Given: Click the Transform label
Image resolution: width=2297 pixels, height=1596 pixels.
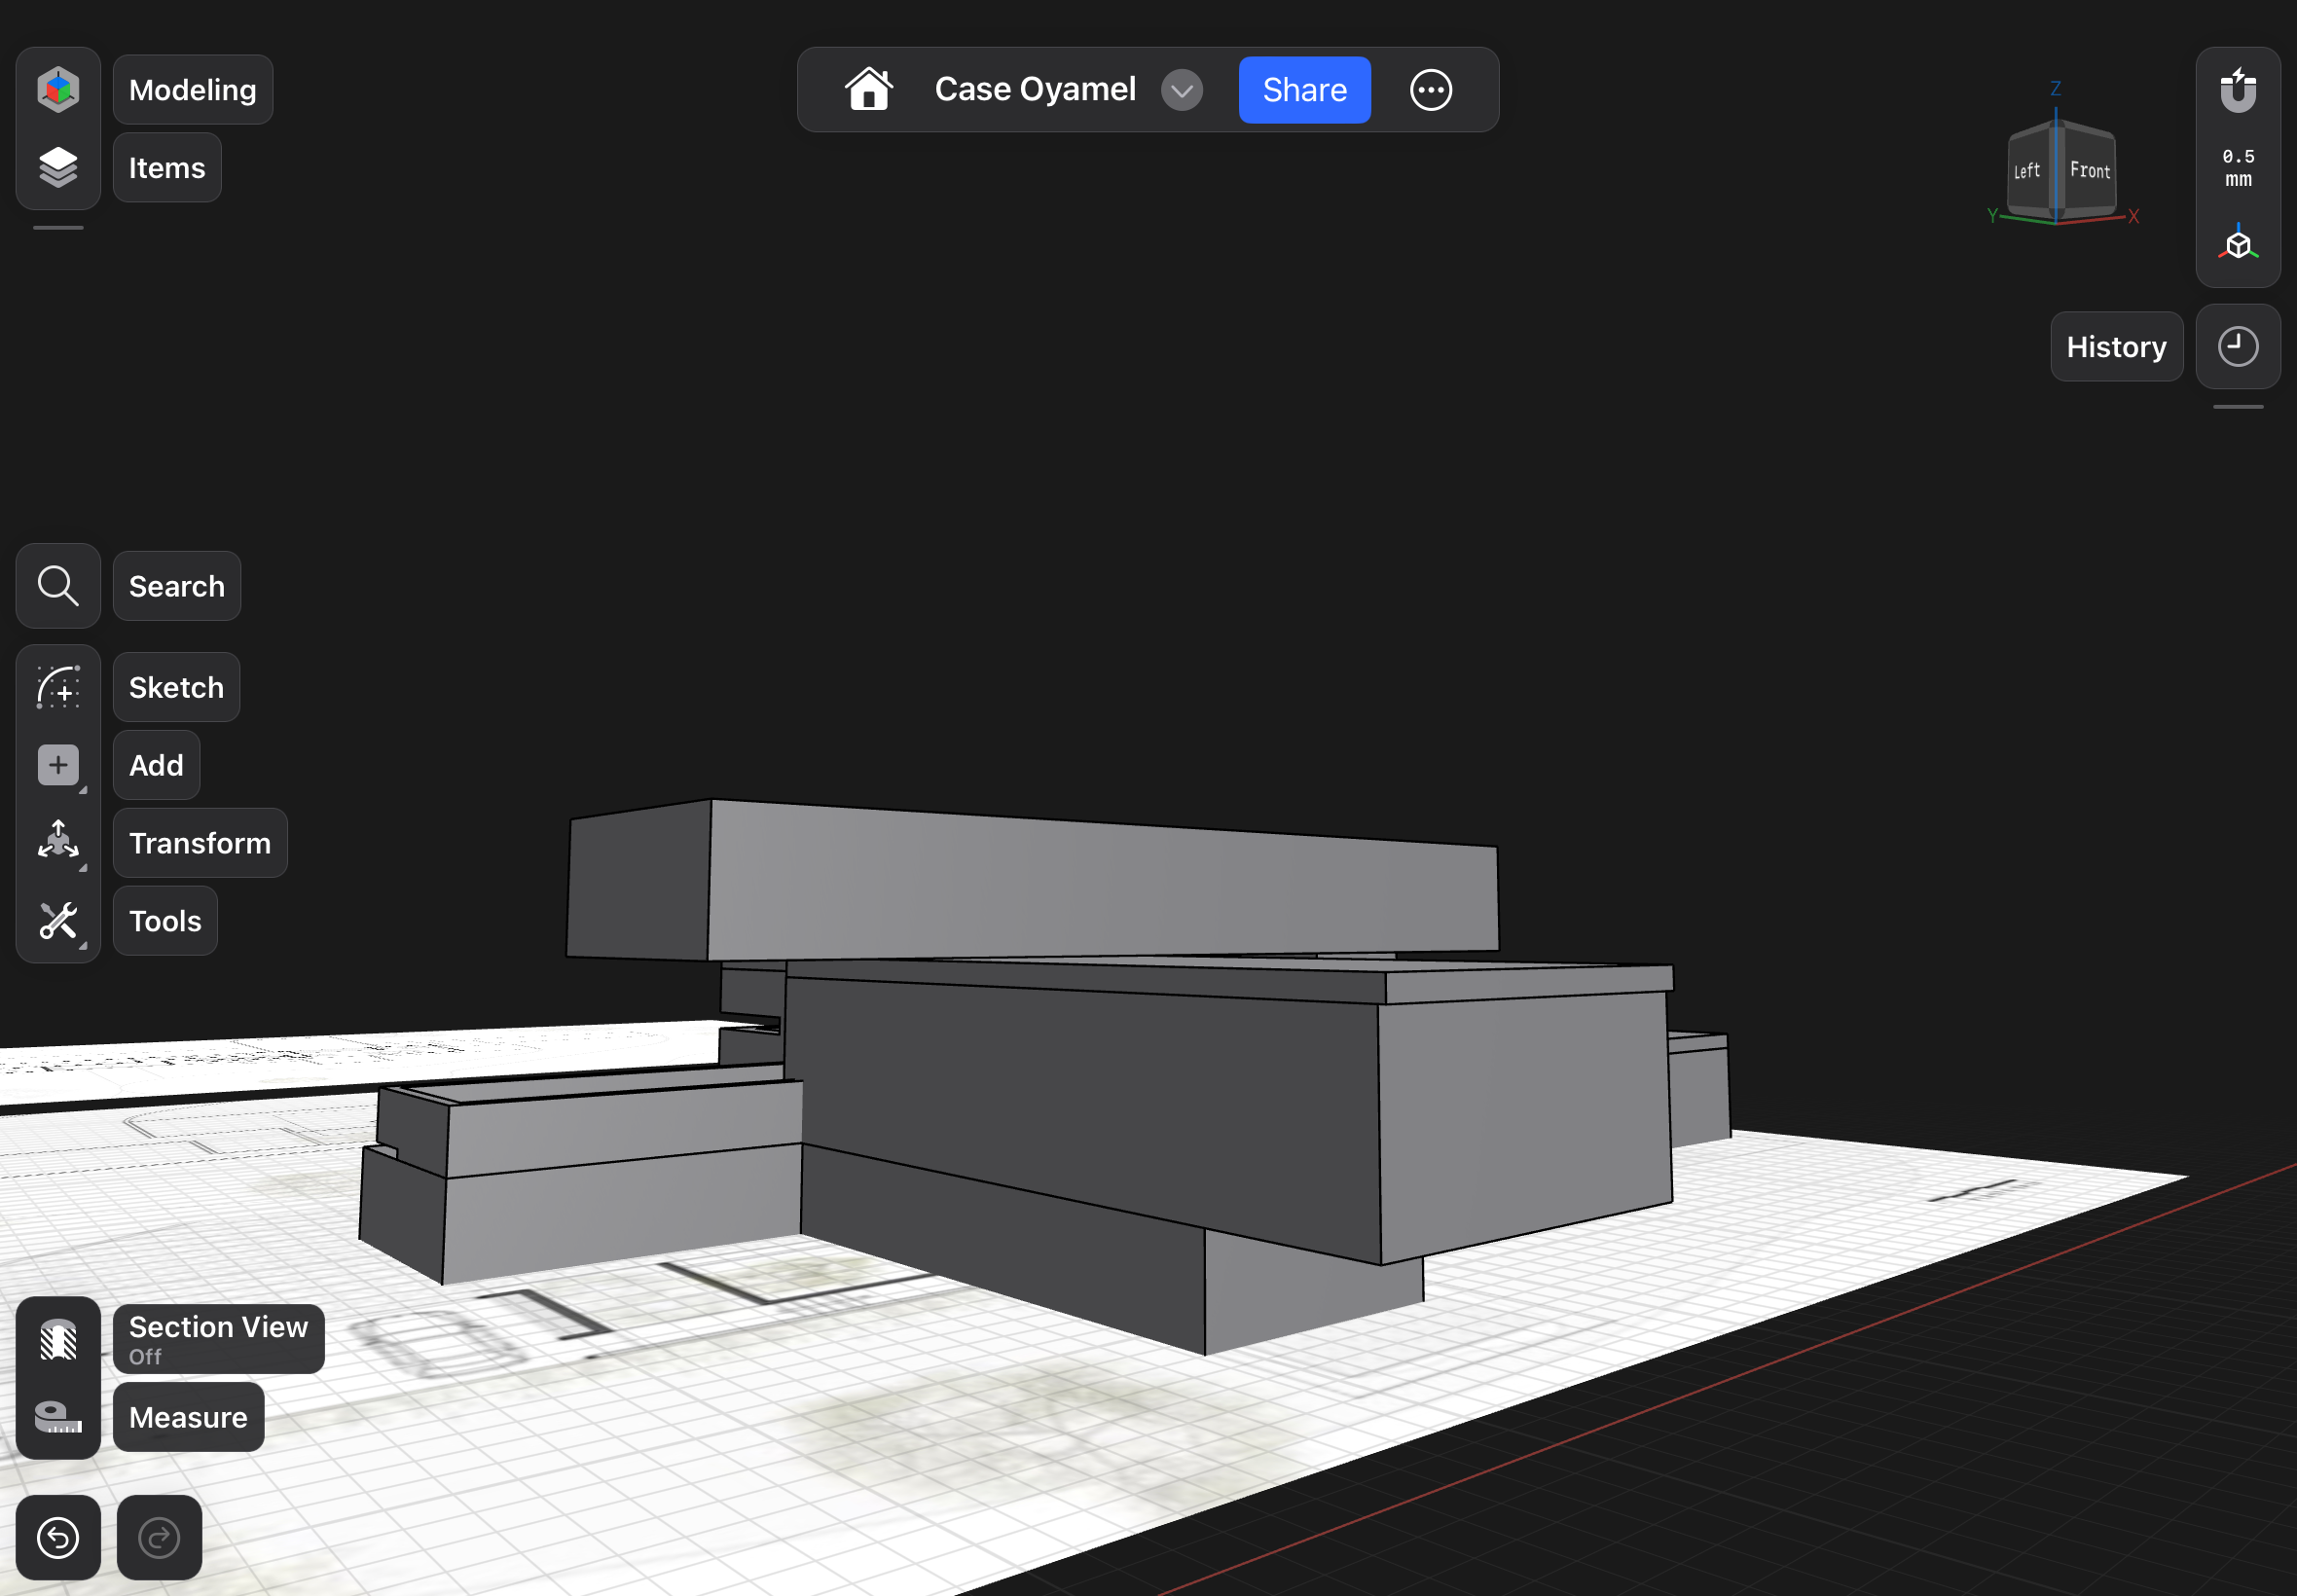Looking at the screenshot, I should [x=200, y=843].
